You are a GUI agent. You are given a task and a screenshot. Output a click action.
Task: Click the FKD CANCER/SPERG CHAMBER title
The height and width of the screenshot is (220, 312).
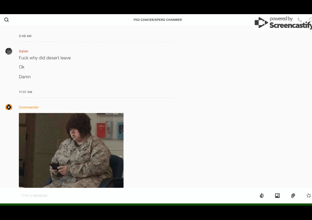(158, 20)
